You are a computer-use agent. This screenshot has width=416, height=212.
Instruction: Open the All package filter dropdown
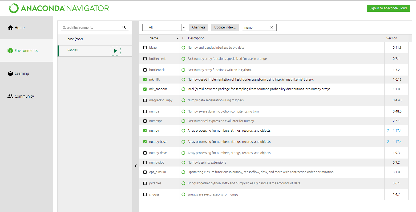point(164,27)
